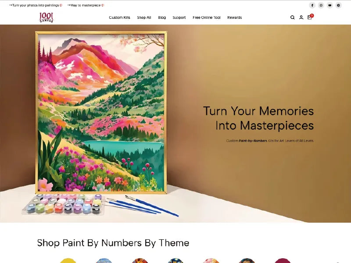
Task: Go home via 1001 Canvas logo
Action: (47, 18)
